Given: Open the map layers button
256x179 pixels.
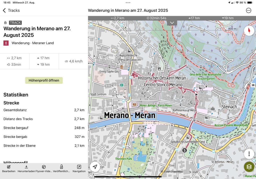Looking at the screenshot, I should (x=249, y=167).
